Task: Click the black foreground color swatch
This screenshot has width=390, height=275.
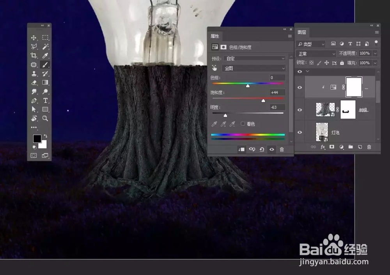Action: 37,138
